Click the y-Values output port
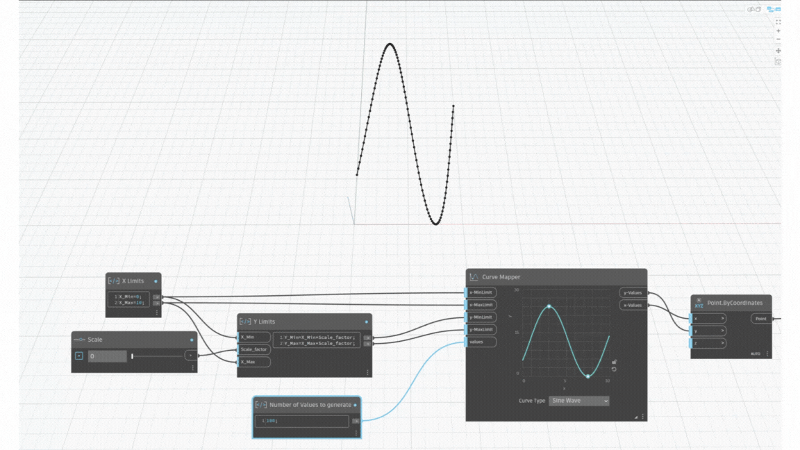This screenshot has width=800, height=450. point(633,293)
